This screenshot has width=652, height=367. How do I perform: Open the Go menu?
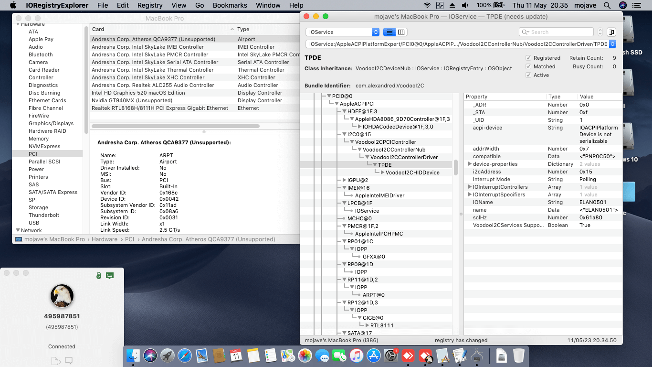coord(200,5)
